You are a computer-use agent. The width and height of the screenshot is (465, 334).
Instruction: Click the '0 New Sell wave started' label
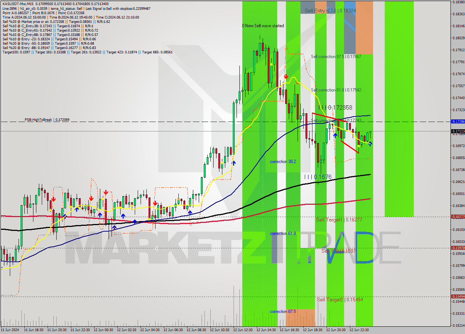[263, 26]
